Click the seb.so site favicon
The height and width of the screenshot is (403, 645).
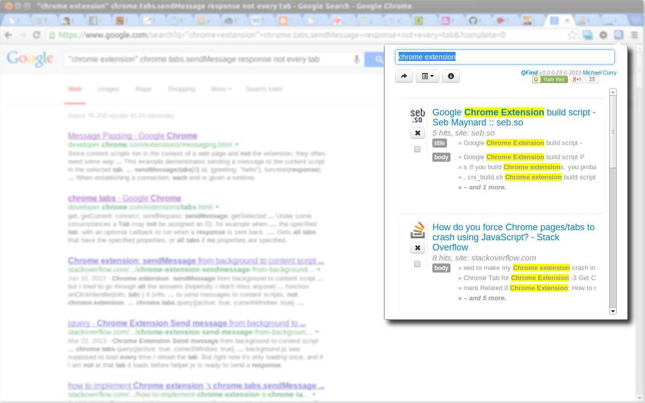417,115
